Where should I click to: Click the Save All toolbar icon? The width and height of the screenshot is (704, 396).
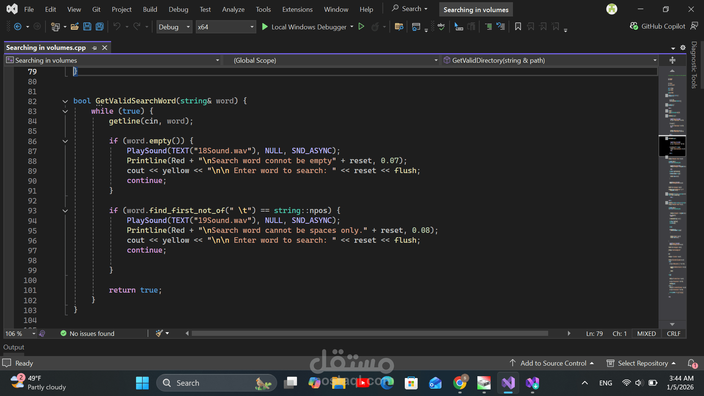(x=99, y=27)
